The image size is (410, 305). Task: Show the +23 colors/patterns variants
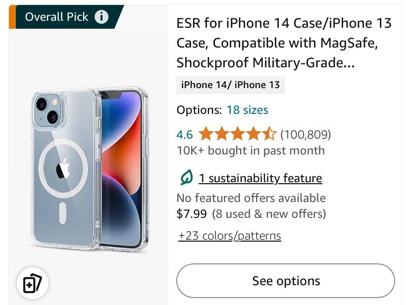click(230, 236)
